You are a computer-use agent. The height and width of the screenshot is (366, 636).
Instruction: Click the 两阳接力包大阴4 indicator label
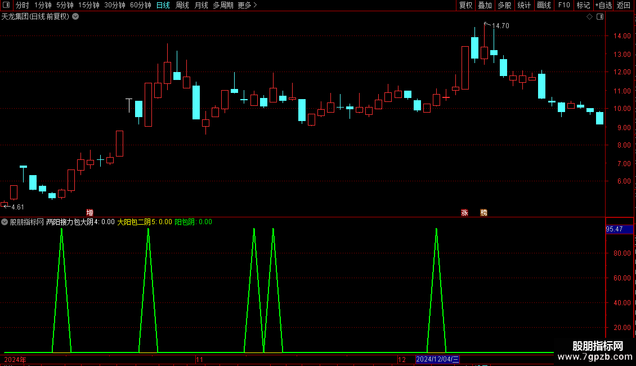coord(80,222)
